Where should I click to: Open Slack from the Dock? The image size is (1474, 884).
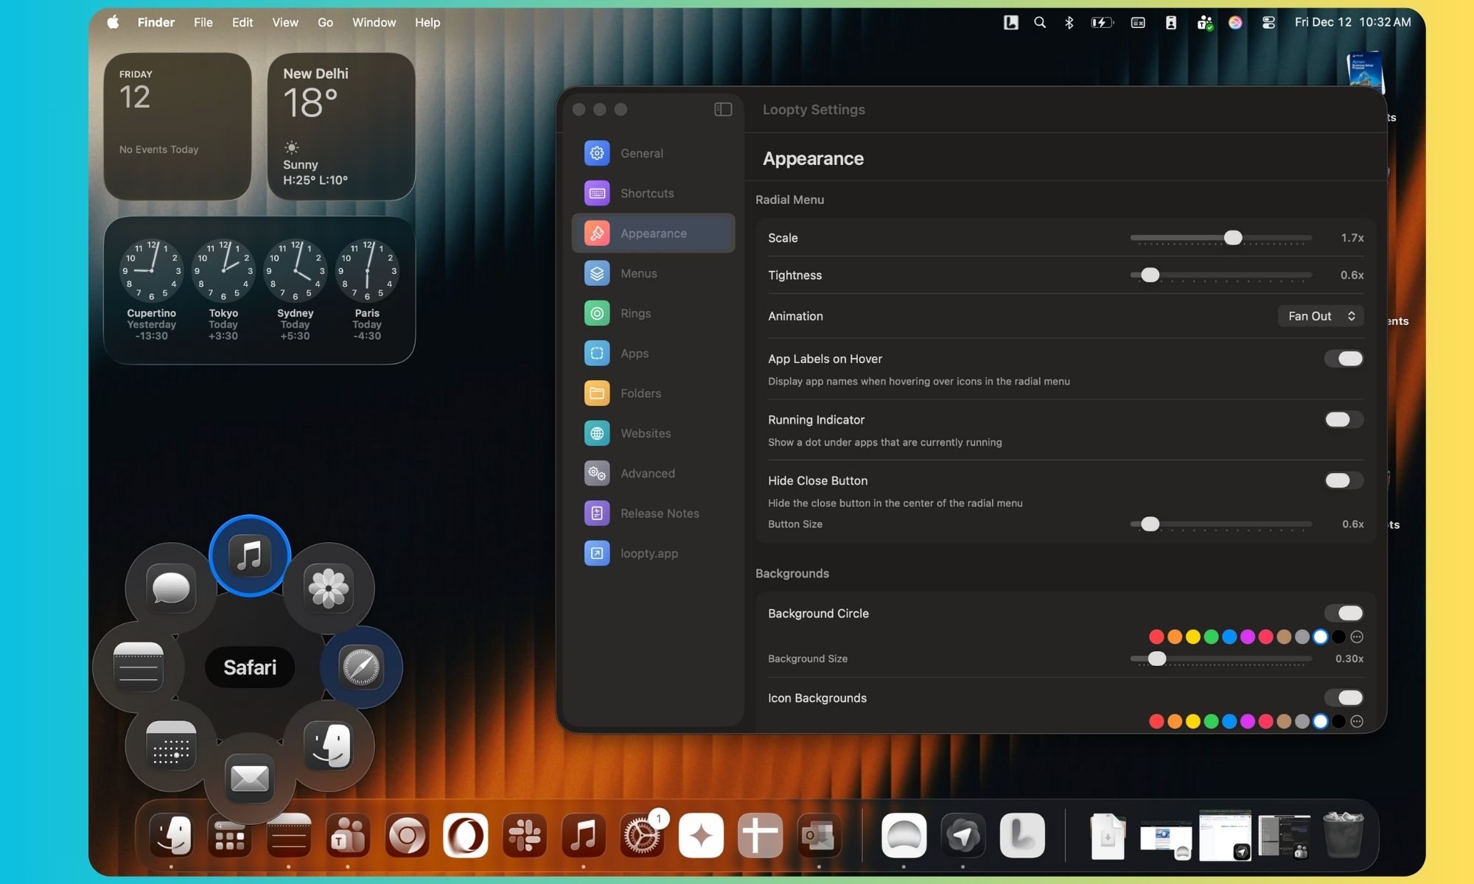point(525,836)
